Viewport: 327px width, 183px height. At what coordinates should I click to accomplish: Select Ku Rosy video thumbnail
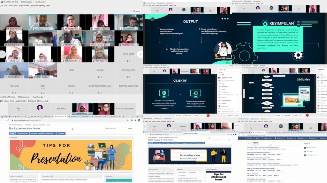[43, 22]
